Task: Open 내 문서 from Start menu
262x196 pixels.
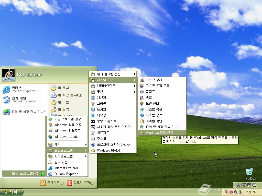Action: point(69,88)
